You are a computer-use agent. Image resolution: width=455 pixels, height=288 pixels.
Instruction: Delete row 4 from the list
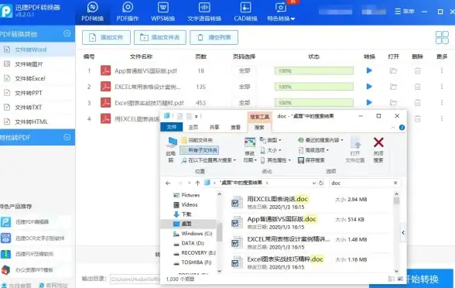[x=417, y=118]
